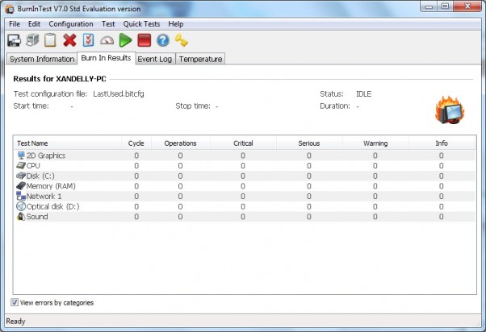Click the Critical column header
The height and width of the screenshot is (332, 486).
click(242, 143)
